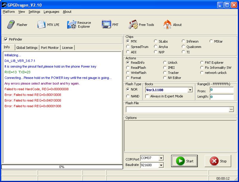This screenshot has height=182, width=239.
Task: Select Qualcomm chip
Action: [x=183, y=47]
